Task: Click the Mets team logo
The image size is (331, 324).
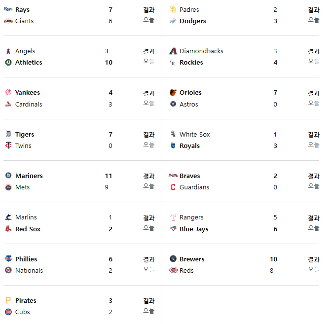Action: 8,187
